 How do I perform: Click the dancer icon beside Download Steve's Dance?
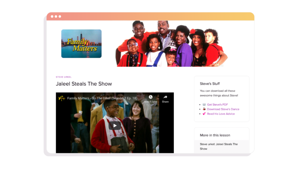(x=204, y=109)
